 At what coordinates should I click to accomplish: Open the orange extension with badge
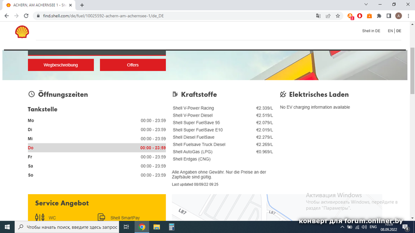350,16
